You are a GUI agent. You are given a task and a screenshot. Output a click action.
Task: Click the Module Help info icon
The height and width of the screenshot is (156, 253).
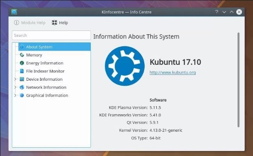pyautogui.click(x=16, y=23)
